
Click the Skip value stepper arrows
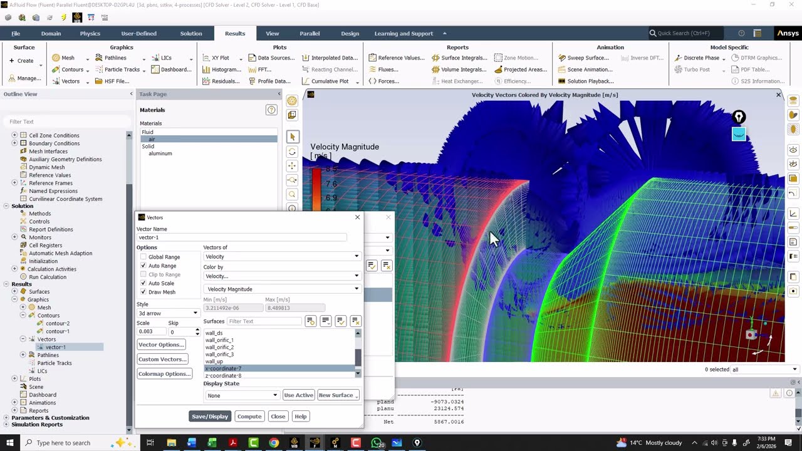point(197,331)
